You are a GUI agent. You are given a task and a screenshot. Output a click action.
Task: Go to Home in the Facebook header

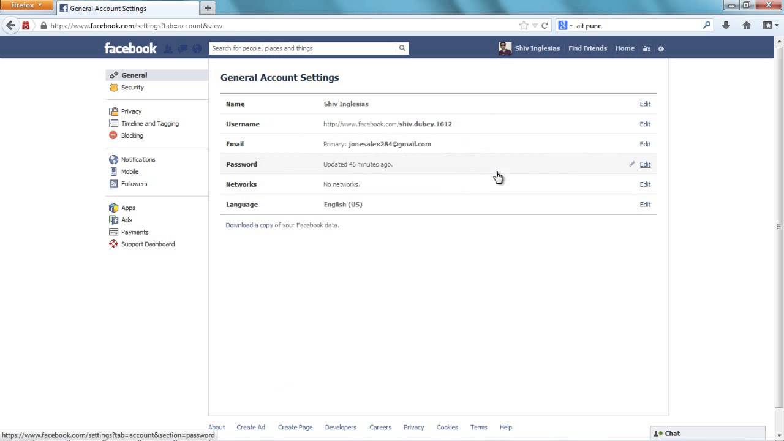tap(625, 48)
